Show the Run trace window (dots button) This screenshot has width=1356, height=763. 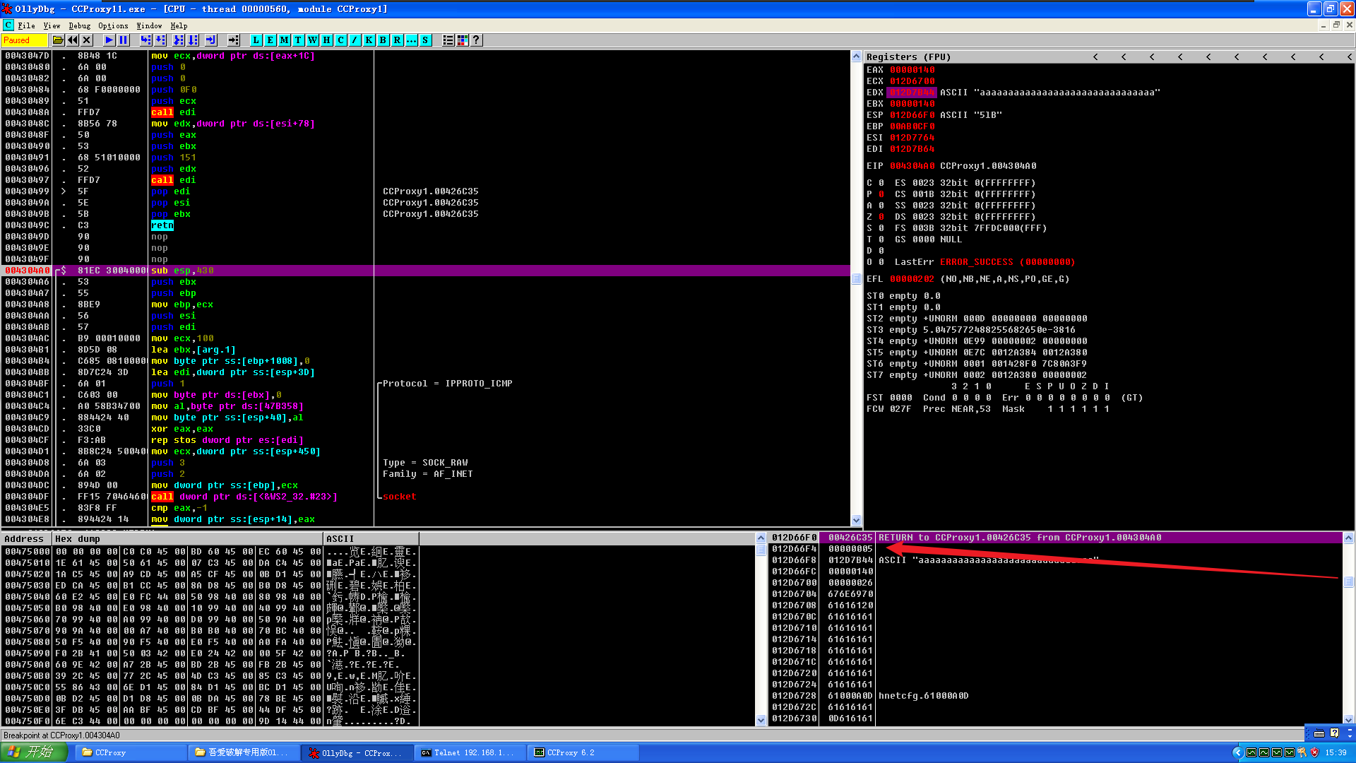[411, 40]
